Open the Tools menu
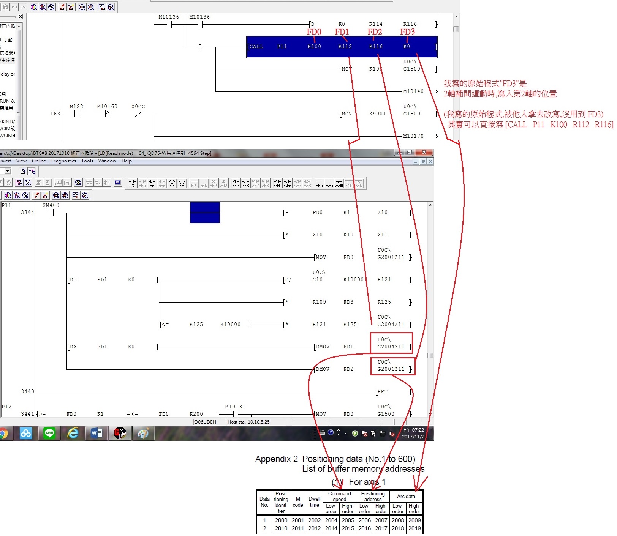This screenshot has height=536, width=617. (x=87, y=161)
